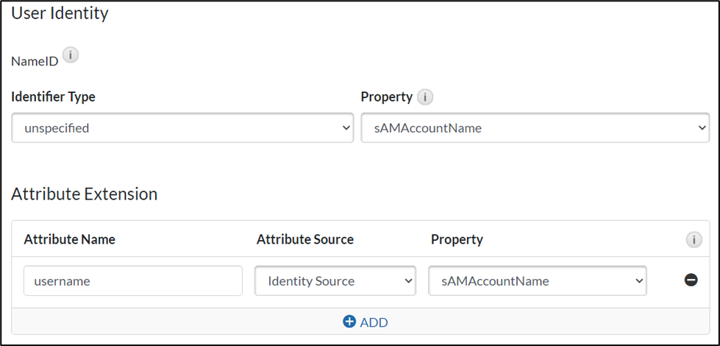Image resolution: width=720 pixels, height=346 pixels.
Task: Click the chevron arrow on Identifier Type dropdown
Action: coord(347,128)
